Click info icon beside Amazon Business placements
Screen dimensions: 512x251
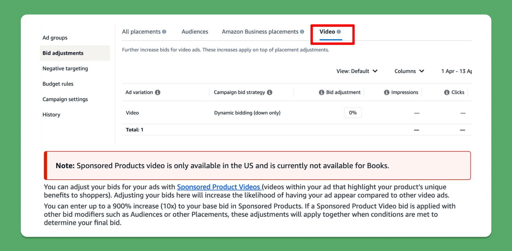click(302, 32)
